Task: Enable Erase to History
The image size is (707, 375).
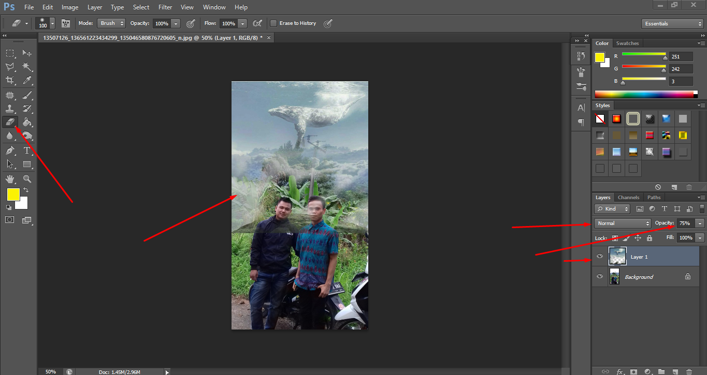Action: (274, 23)
